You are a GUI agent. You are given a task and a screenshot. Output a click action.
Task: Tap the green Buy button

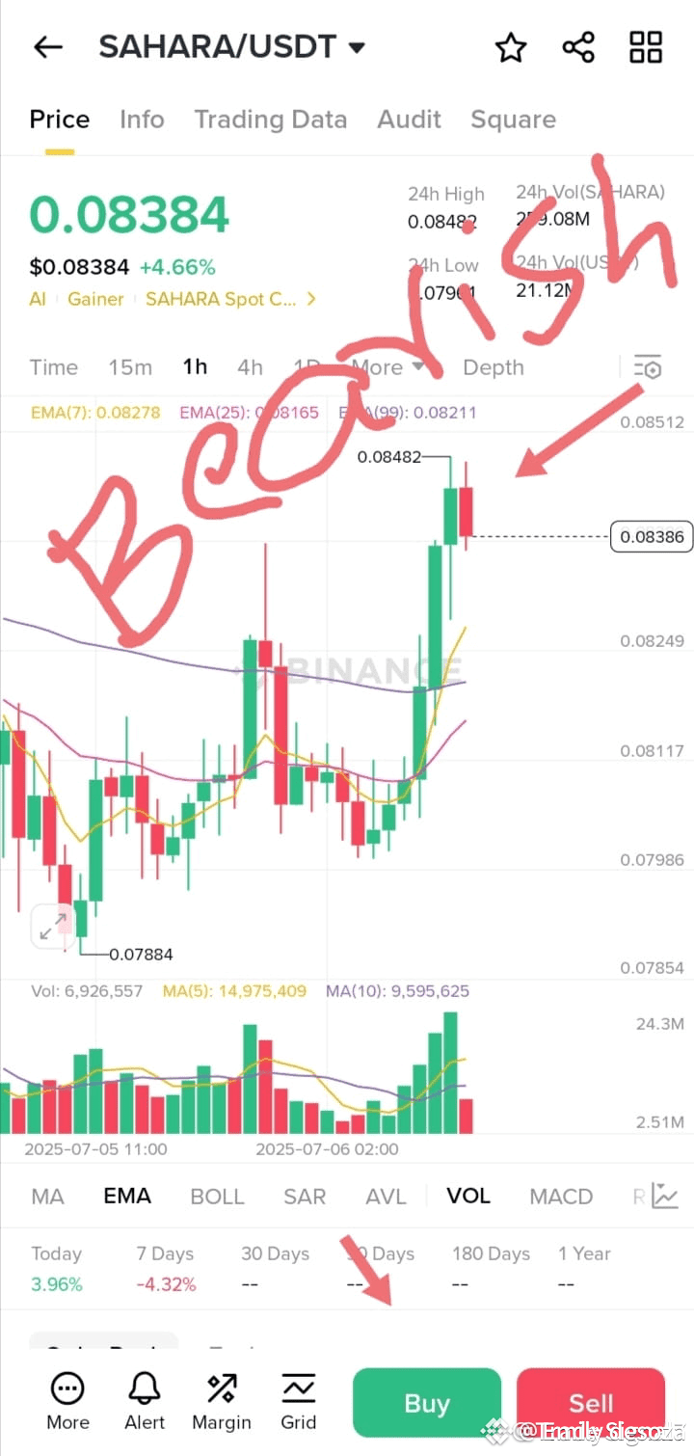[x=427, y=1403]
